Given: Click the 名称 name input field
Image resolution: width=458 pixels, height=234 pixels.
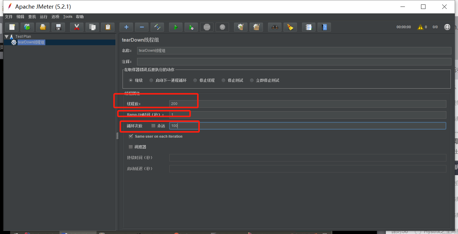Looking at the screenshot, I should (294, 51).
